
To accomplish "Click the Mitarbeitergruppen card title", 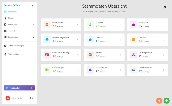I will pyautogui.click(x=61, y=38).
